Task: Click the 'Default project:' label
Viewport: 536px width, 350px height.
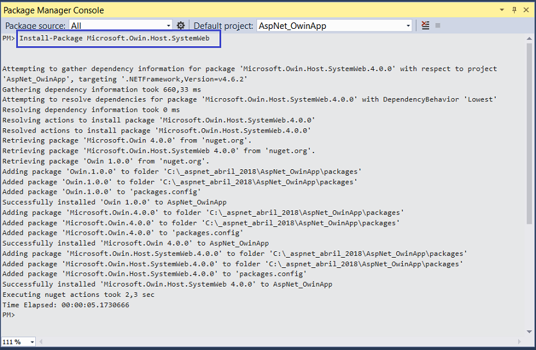Action: point(223,26)
